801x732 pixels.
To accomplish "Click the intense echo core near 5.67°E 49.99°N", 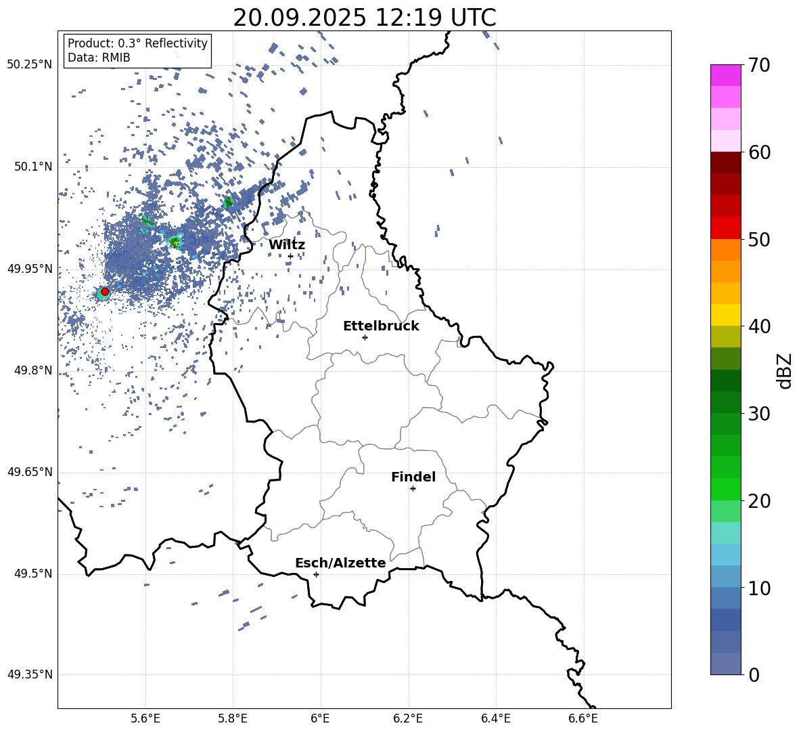I will coord(175,242).
